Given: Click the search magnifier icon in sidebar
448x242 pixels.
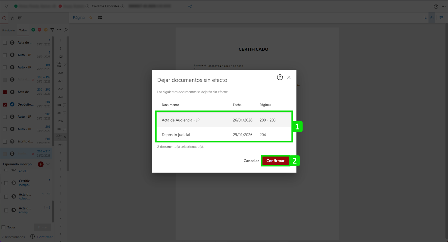Looking at the screenshot, I should coord(66,30).
